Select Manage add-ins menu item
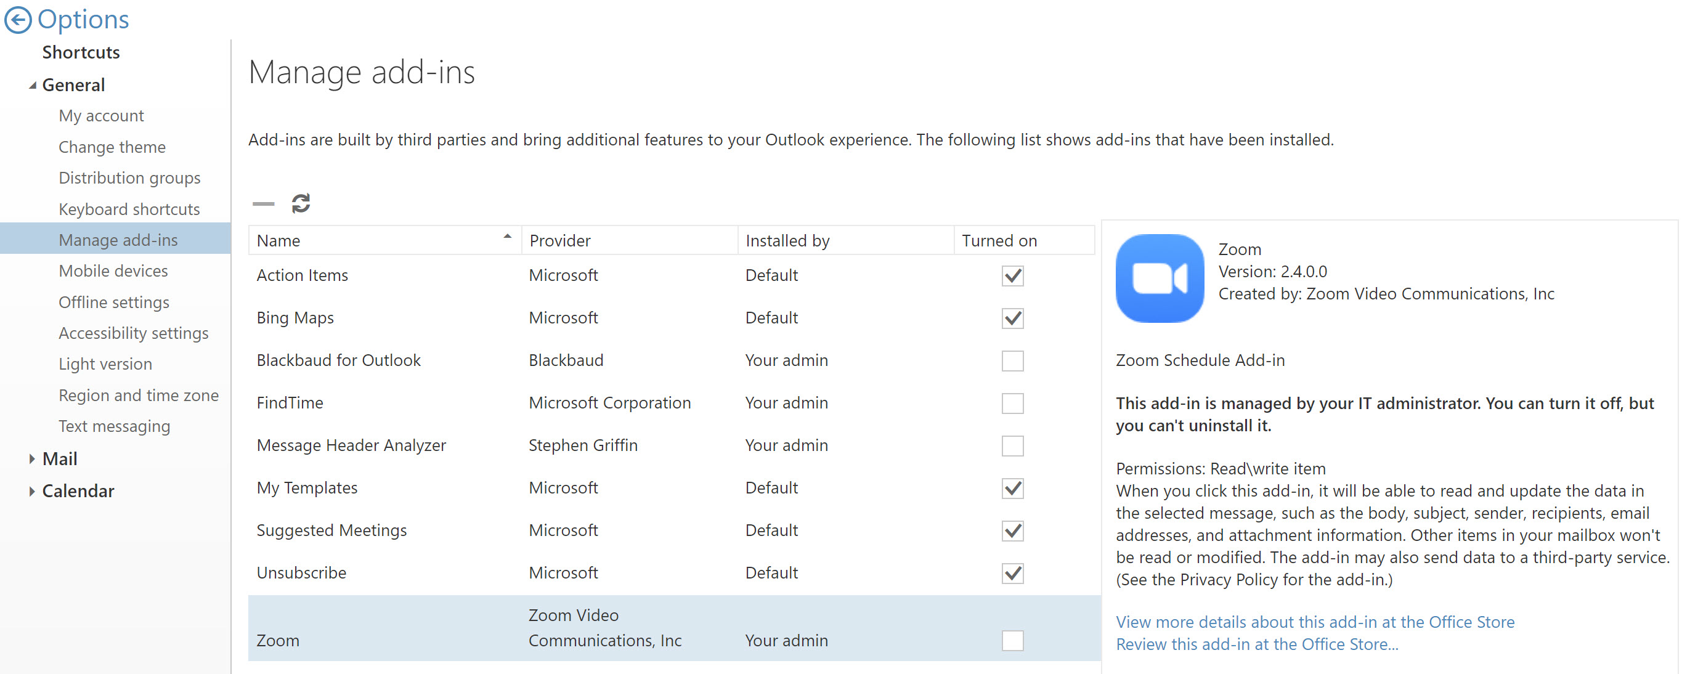Viewport: 1682px width, 674px height. coord(119,239)
